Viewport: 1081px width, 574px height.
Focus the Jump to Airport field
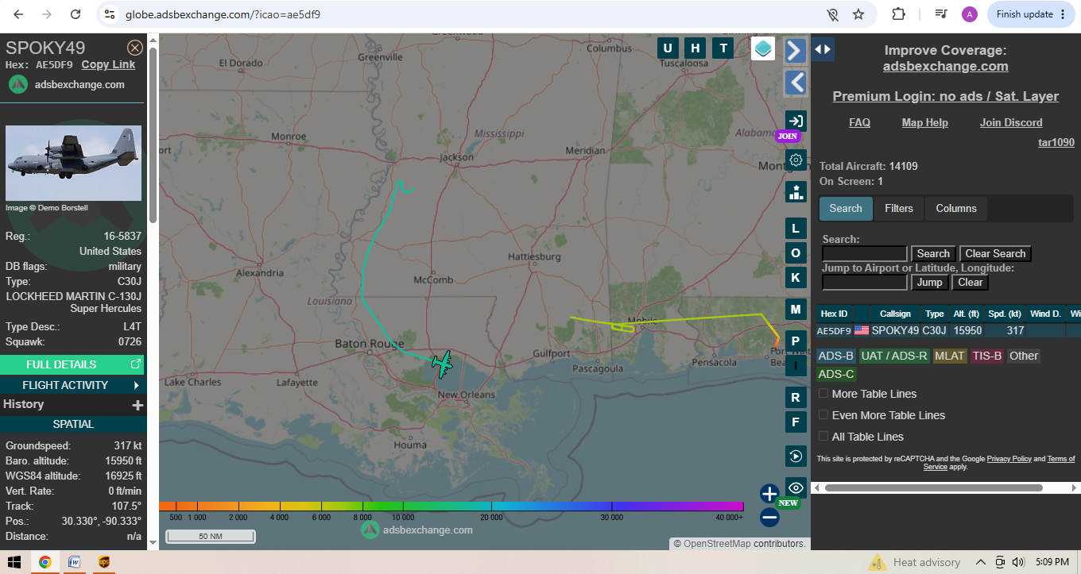[865, 283]
